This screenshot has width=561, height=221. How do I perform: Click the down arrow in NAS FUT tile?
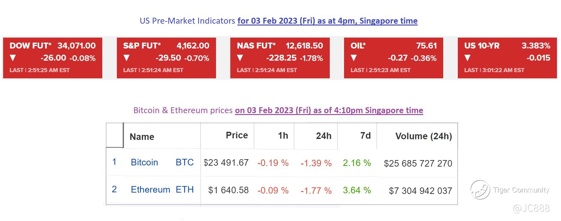pos(240,58)
